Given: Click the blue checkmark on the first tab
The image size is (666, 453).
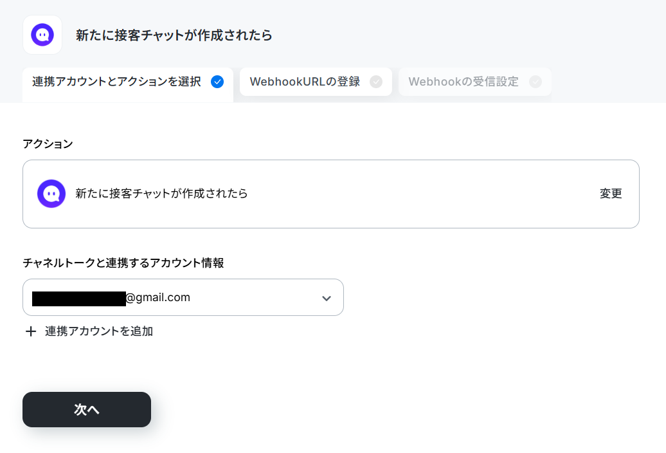Looking at the screenshot, I should pos(217,82).
